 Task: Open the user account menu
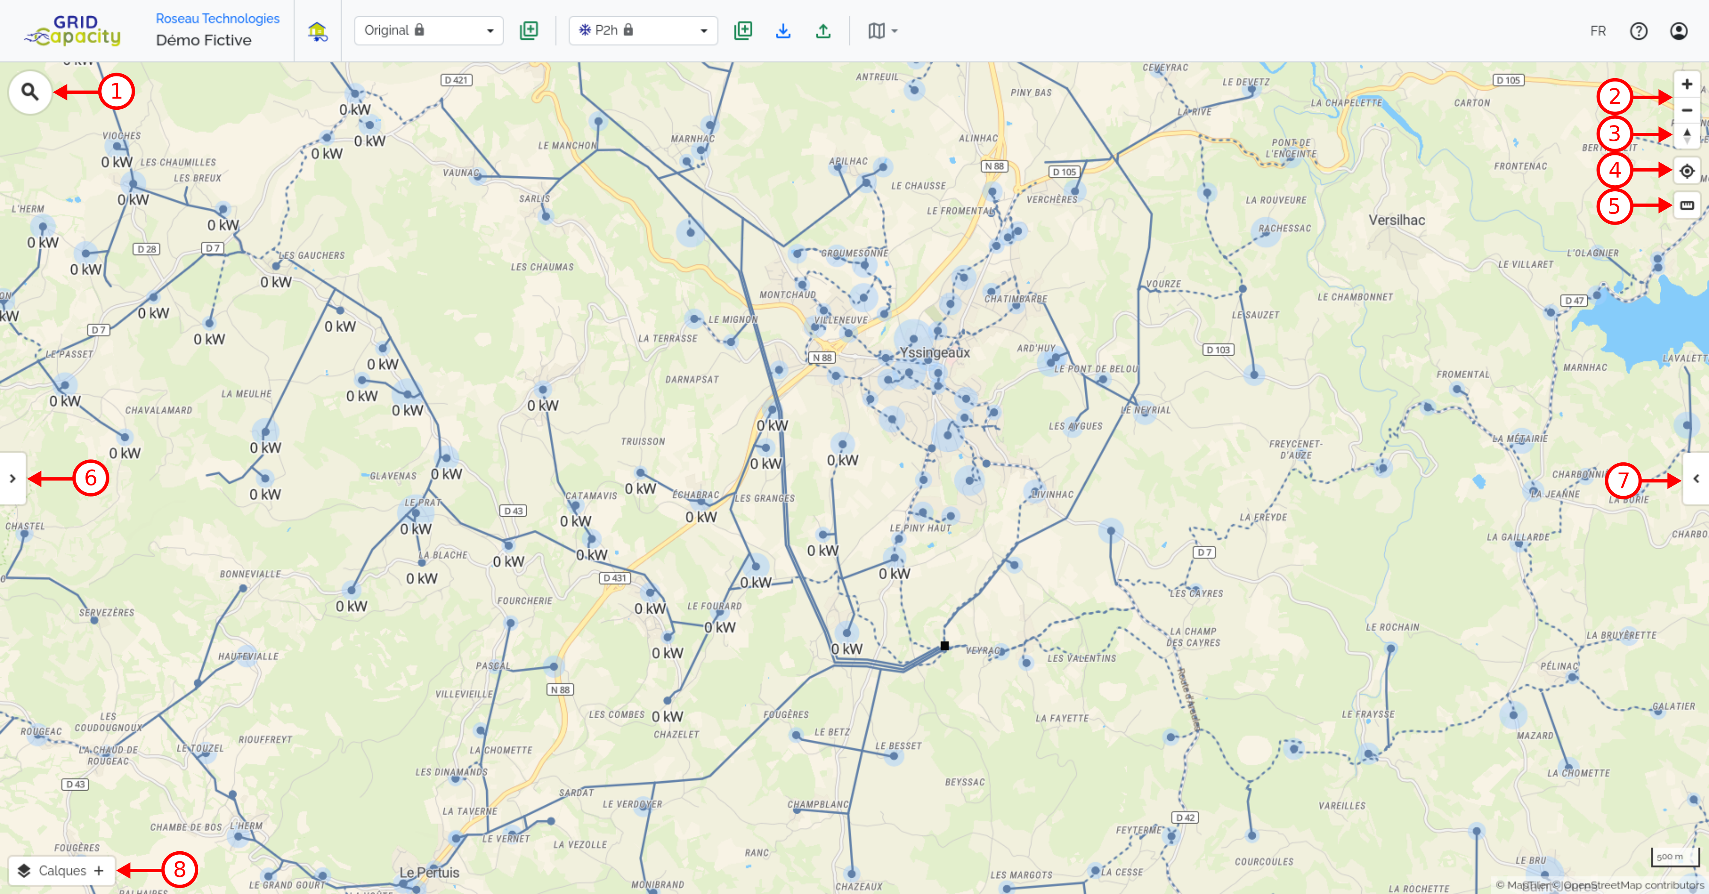[1678, 30]
